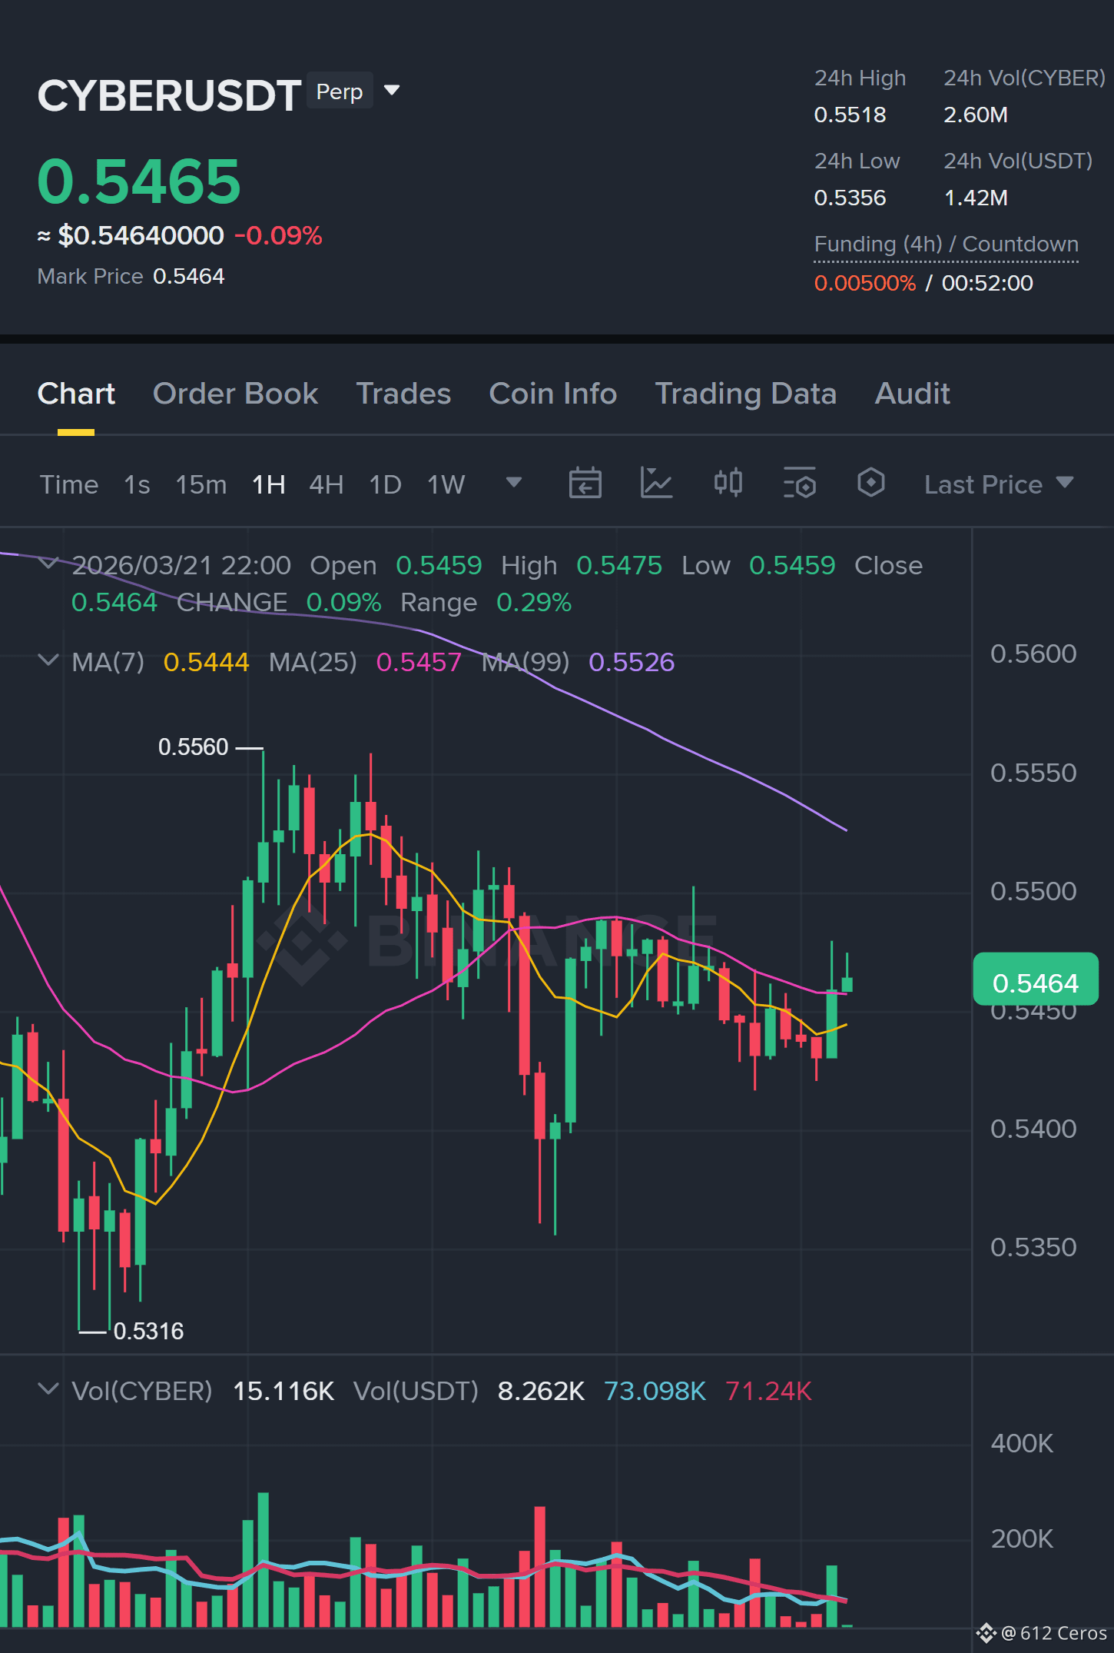The image size is (1114, 1653).
Task: Open the Trading Data tab
Action: [745, 394]
